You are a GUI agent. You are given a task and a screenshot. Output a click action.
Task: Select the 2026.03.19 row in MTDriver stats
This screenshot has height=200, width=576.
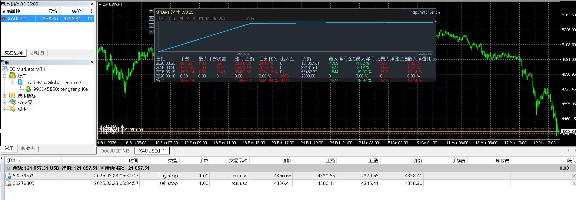click(295, 72)
